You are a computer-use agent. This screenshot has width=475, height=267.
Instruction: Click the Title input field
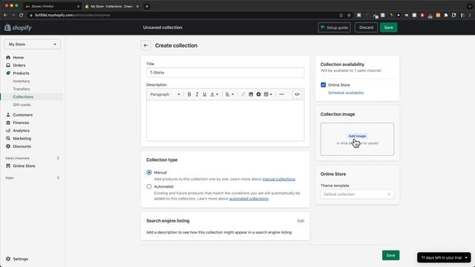(225, 73)
